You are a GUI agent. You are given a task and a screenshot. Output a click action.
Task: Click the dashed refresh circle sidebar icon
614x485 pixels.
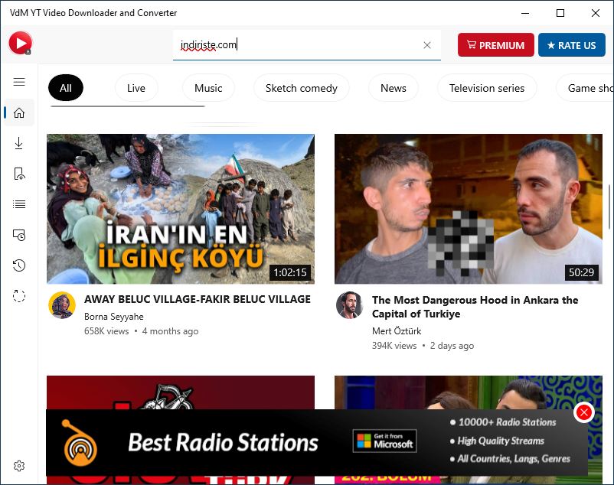(x=19, y=296)
